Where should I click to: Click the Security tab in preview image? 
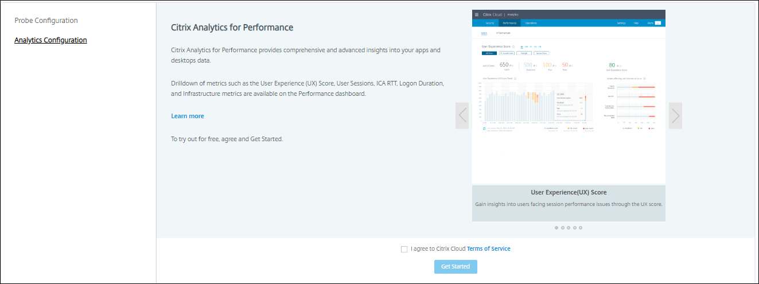[x=489, y=23]
